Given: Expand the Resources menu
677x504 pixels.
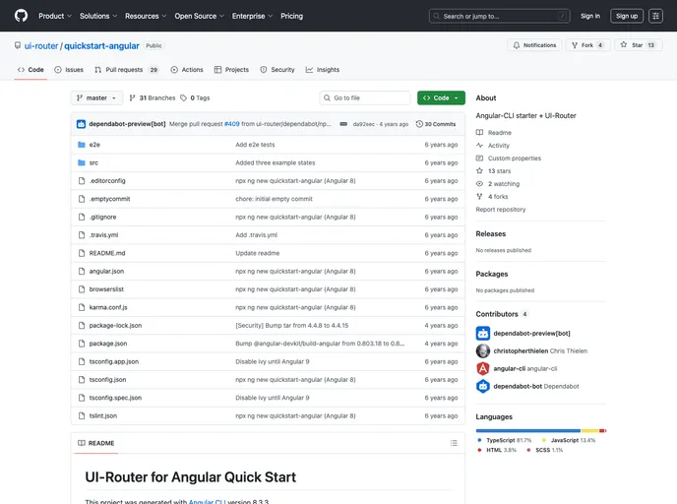Looking at the screenshot, I should click(x=146, y=16).
